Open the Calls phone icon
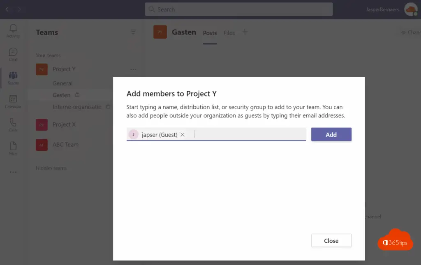 tap(13, 124)
